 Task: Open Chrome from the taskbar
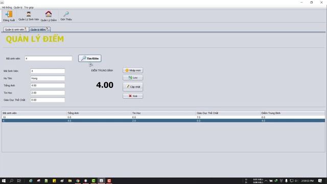pyautogui.click(x=78, y=180)
